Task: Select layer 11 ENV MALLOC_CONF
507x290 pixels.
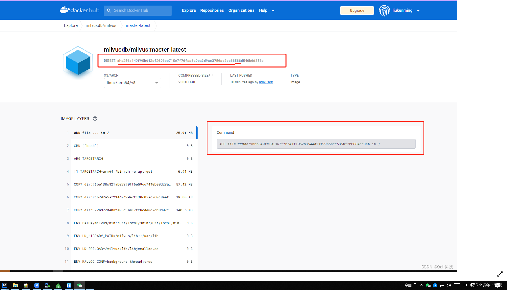Action: pos(129,262)
